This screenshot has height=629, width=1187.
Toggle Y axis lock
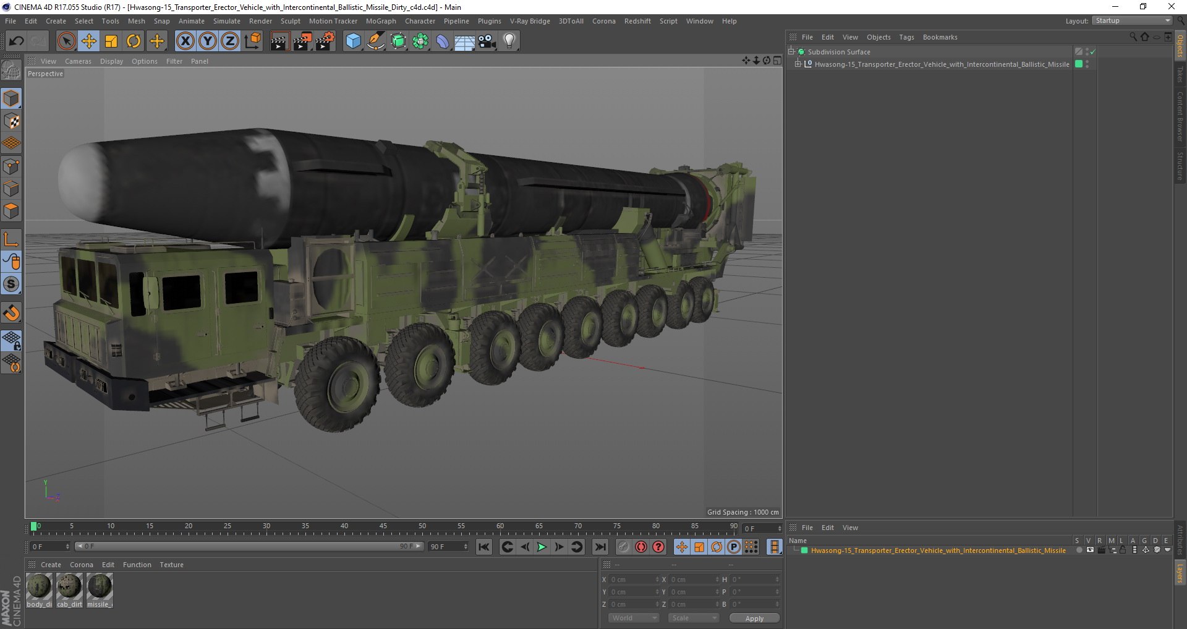[x=208, y=41]
